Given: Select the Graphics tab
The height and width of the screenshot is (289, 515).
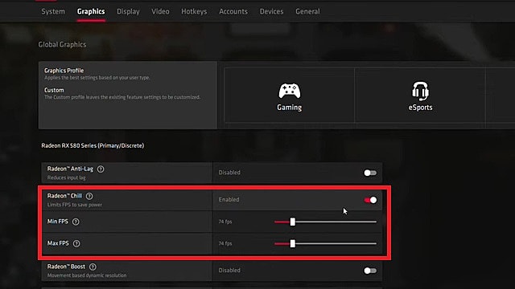Looking at the screenshot, I should (x=91, y=11).
